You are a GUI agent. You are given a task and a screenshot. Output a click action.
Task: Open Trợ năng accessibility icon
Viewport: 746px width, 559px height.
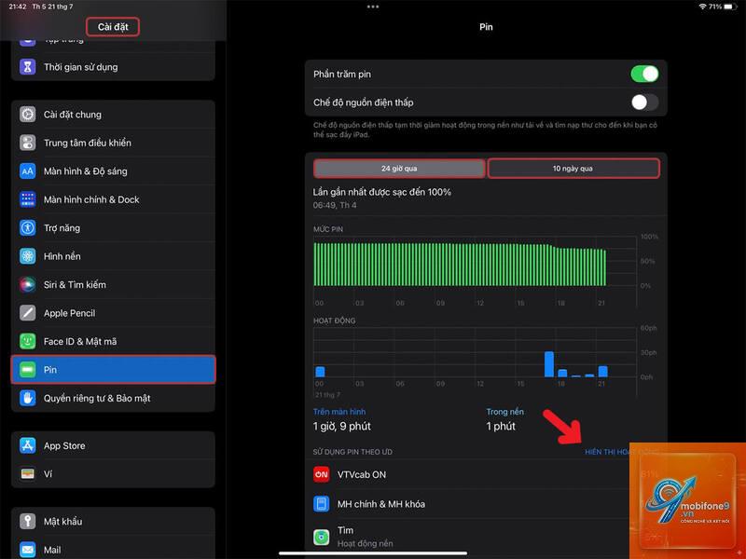click(28, 227)
